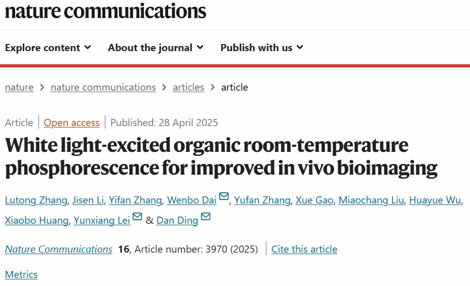Open the About the journal dropdown
Screen dimensions: 470x286
(155, 48)
